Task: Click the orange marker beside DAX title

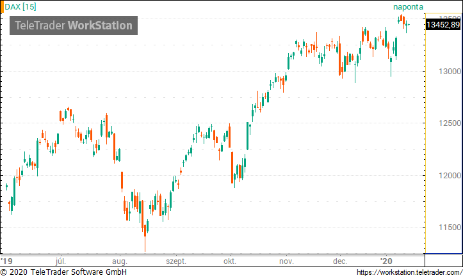Action: point(2,7)
